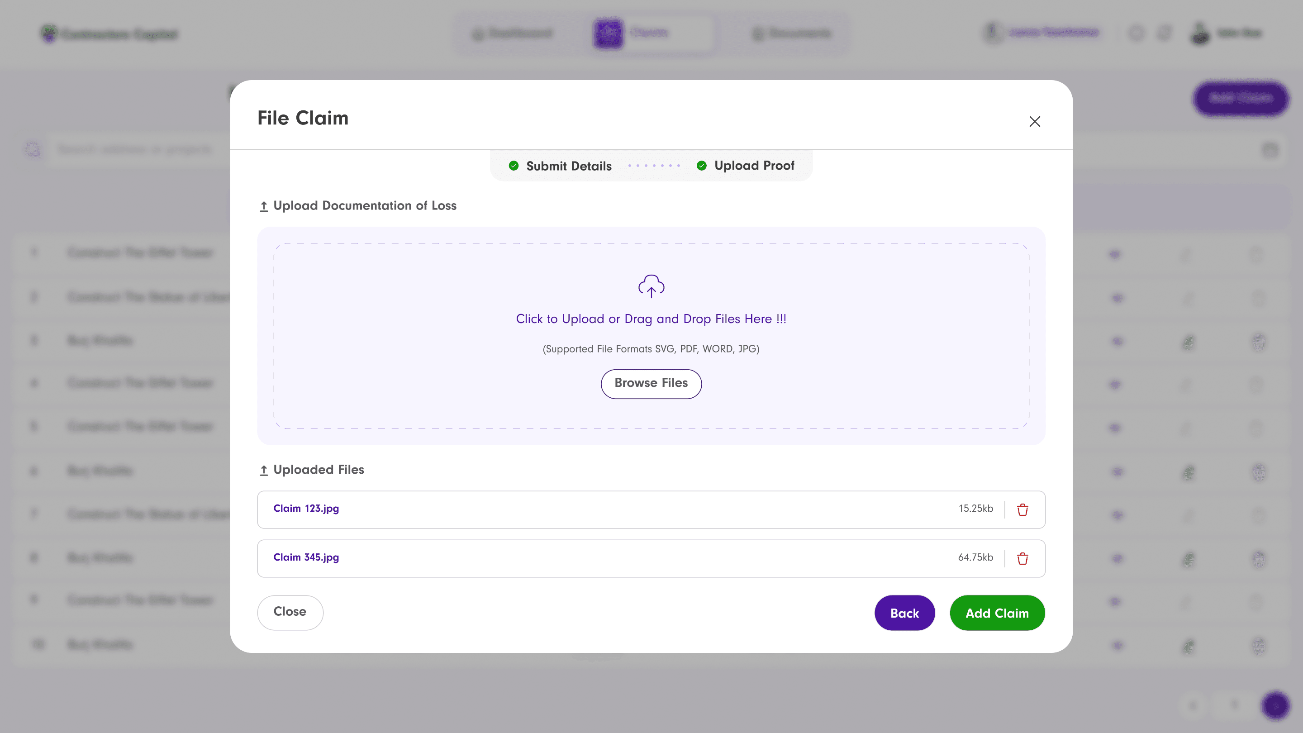Click Browse Files button

point(651,383)
